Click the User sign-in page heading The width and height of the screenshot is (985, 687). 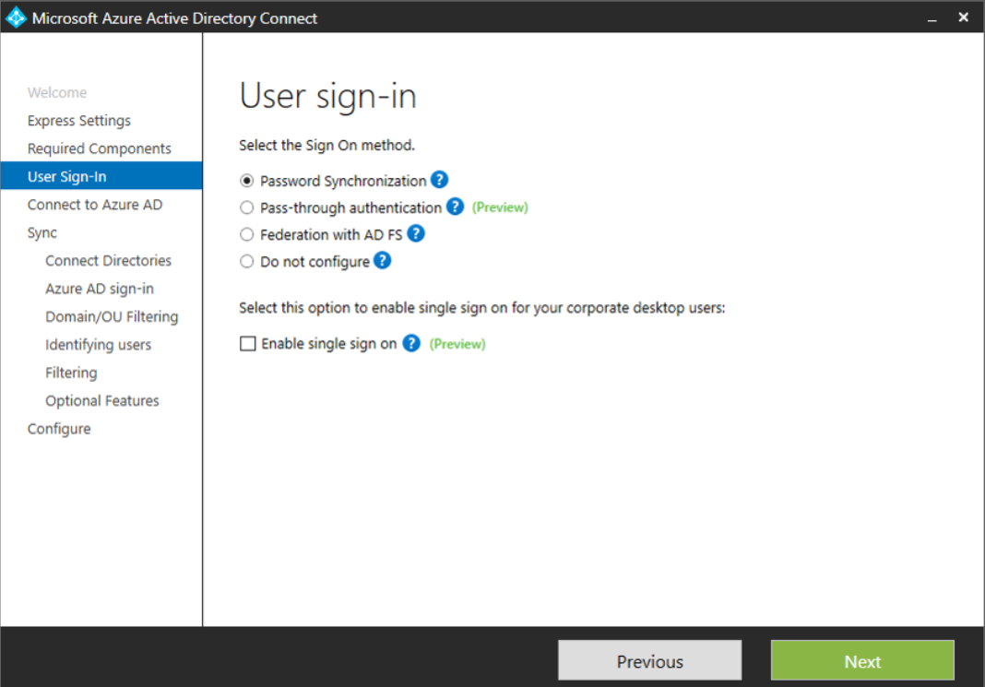pos(328,97)
